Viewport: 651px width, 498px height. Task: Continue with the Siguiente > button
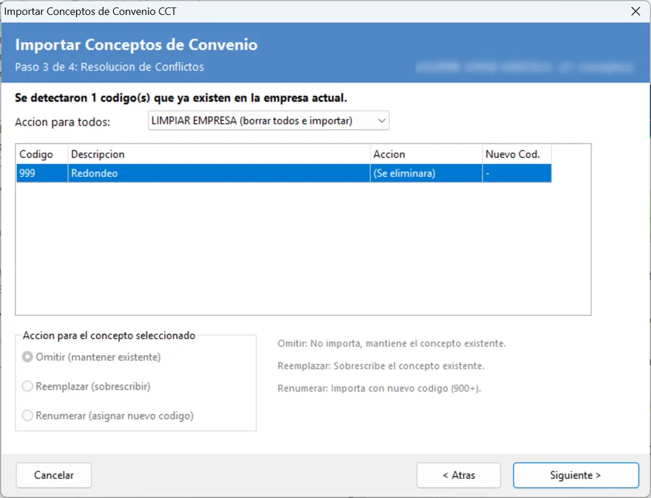[x=576, y=475]
